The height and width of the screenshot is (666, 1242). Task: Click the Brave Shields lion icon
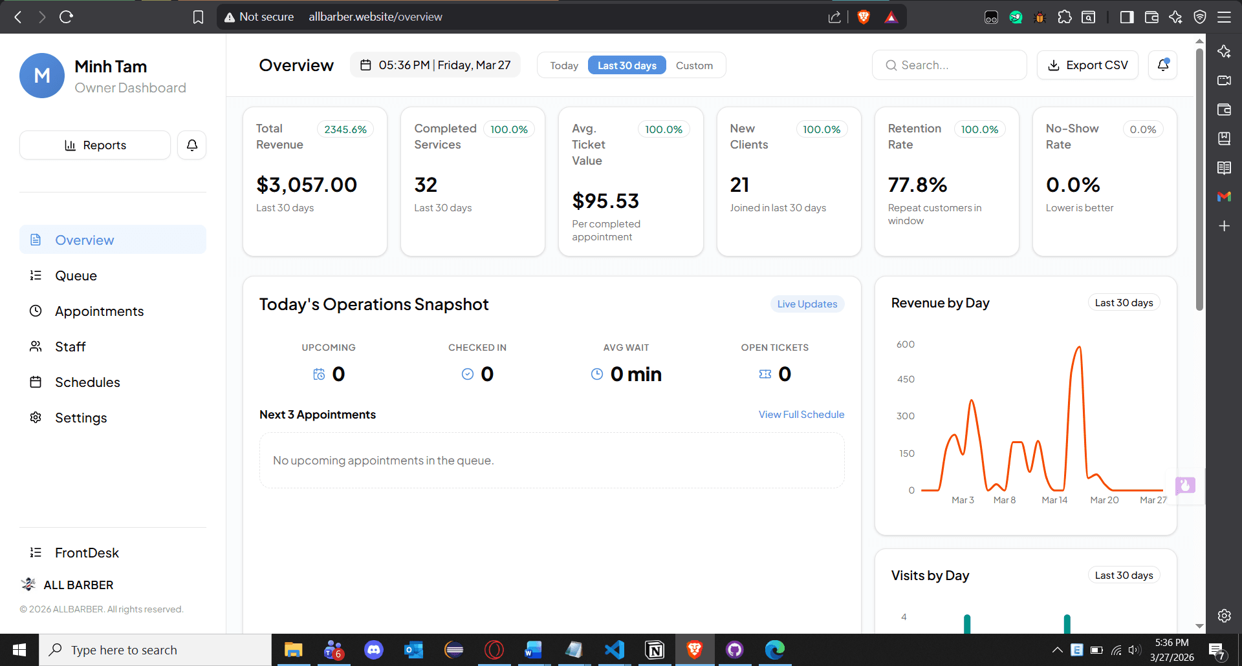pyautogui.click(x=864, y=17)
